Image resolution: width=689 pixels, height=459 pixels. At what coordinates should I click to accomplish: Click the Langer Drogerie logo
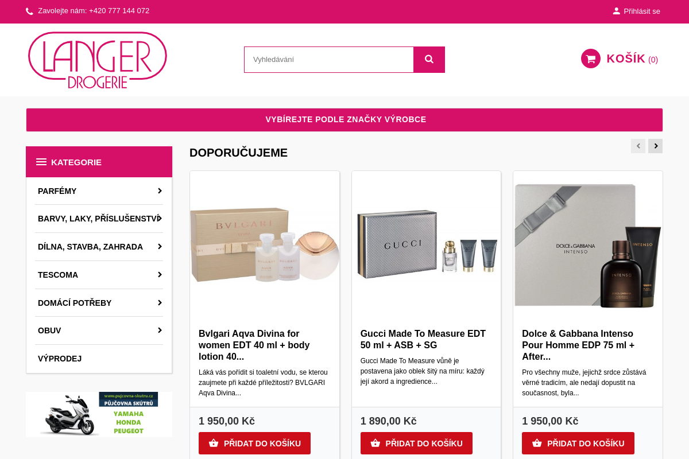98,60
